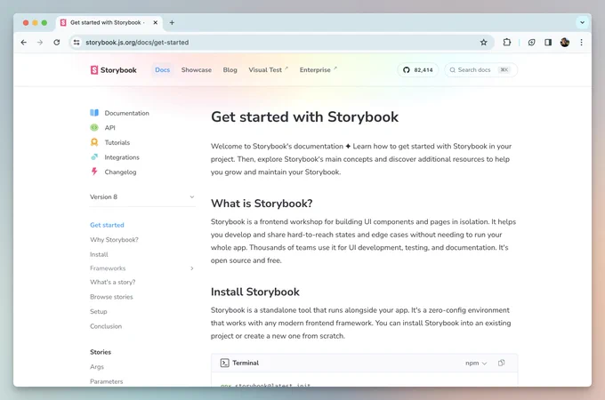Open Documentation in the sidebar
Image resolution: width=605 pixels, height=400 pixels.
[x=126, y=113]
